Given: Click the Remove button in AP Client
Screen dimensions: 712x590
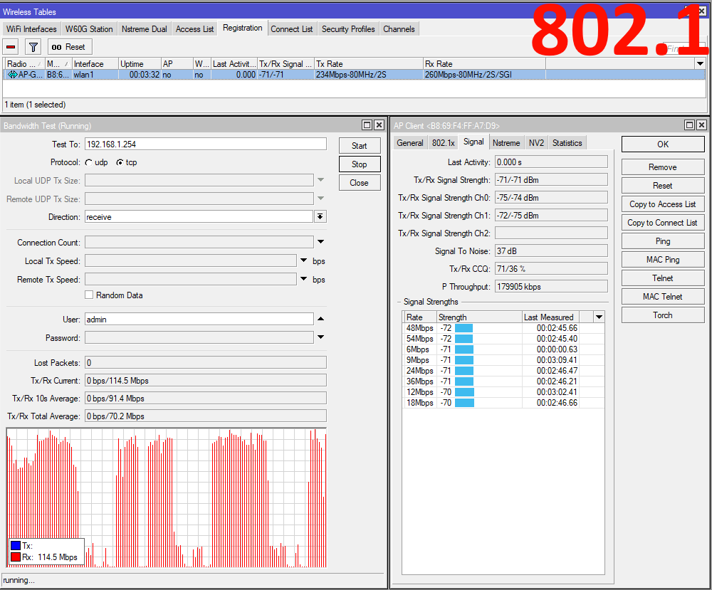Looking at the screenshot, I should click(663, 167).
